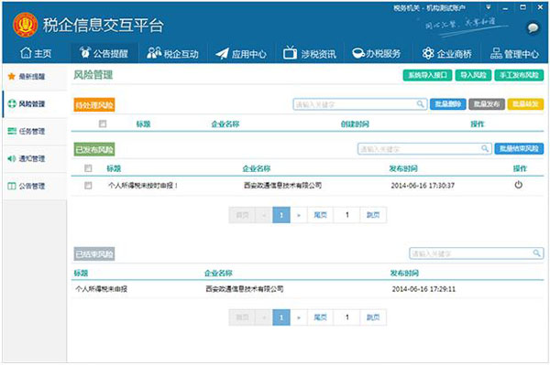Go to 主页 home icon
Image resolution: width=550 pixels, height=365 pixels.
tap(36, 53)
